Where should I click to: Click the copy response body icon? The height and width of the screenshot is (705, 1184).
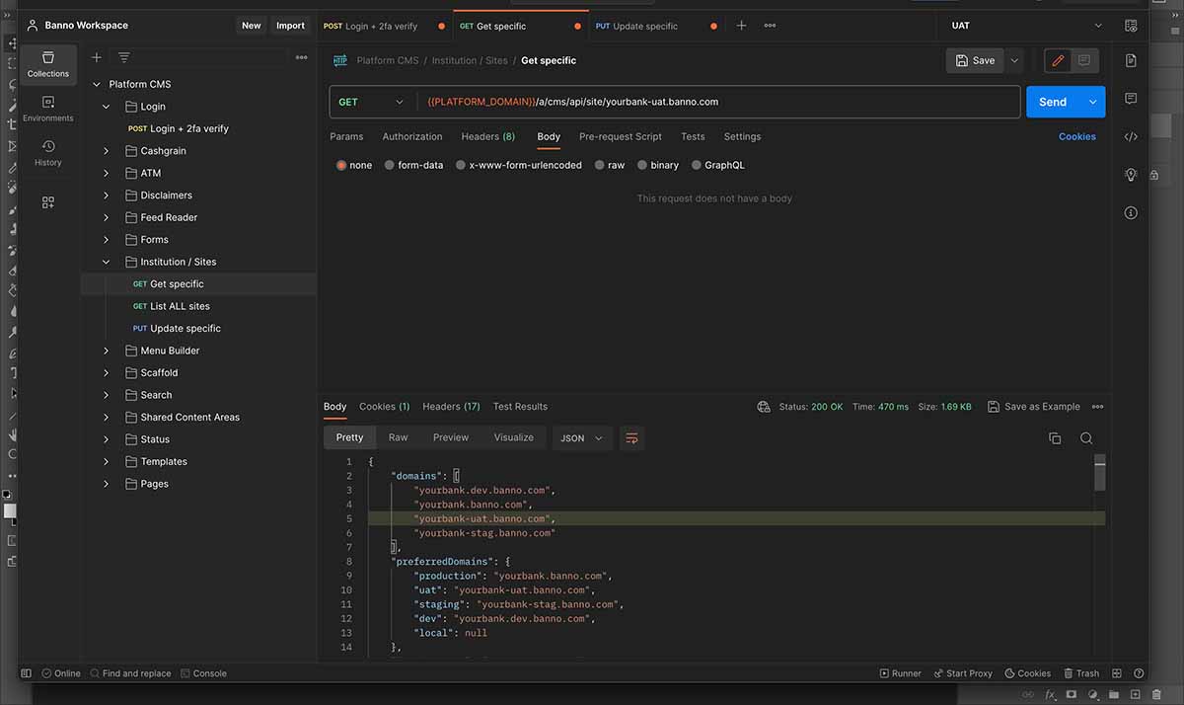click(x=1055, y=438)
